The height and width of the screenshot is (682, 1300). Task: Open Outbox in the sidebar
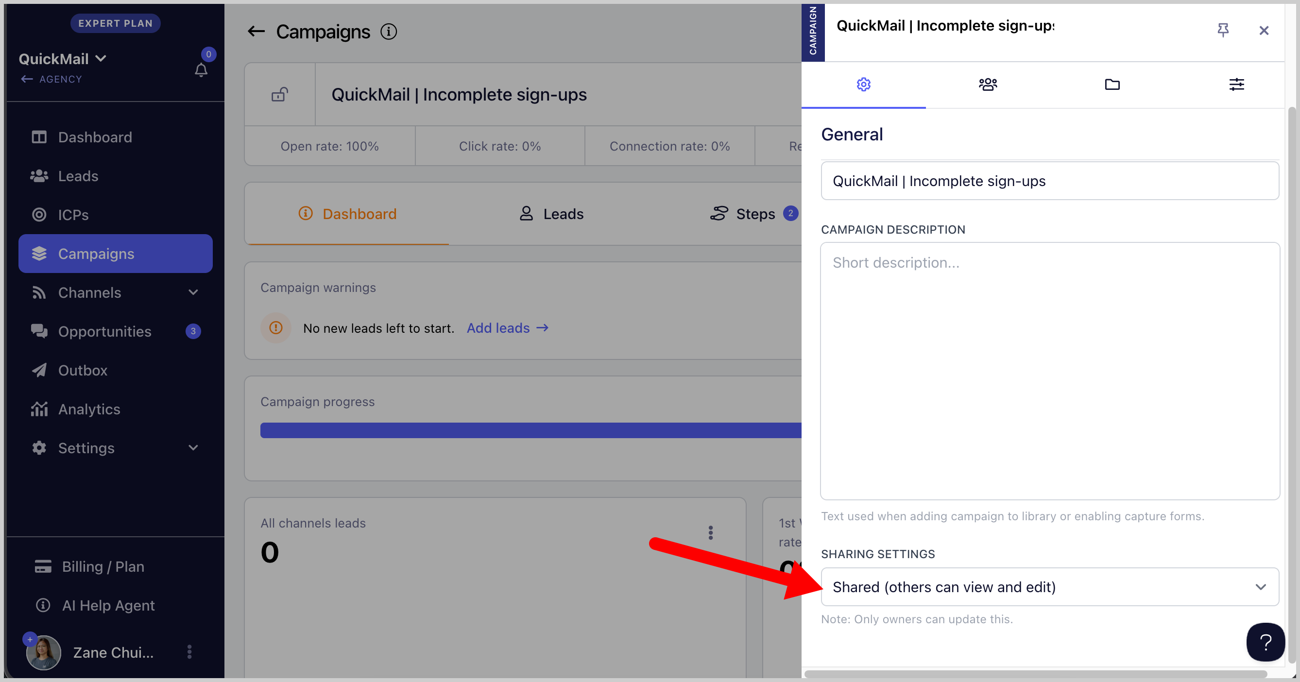click(116, 370)
